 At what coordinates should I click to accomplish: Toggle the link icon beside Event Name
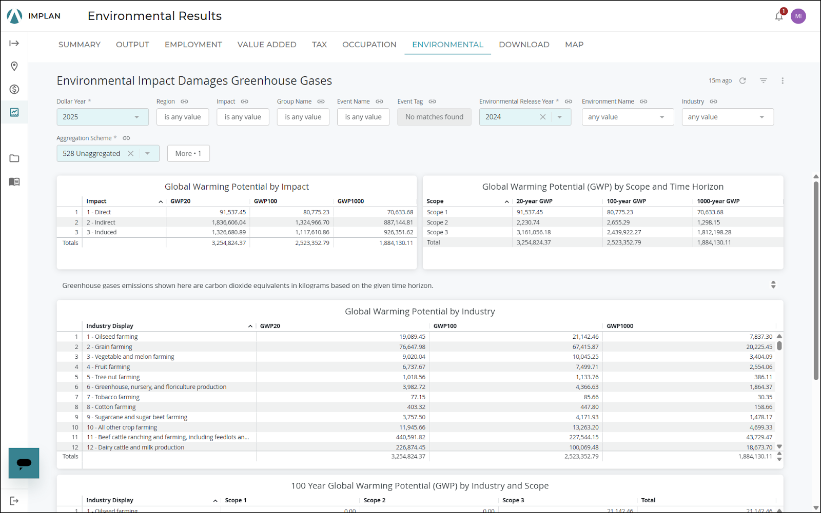[x=379, y=101]
